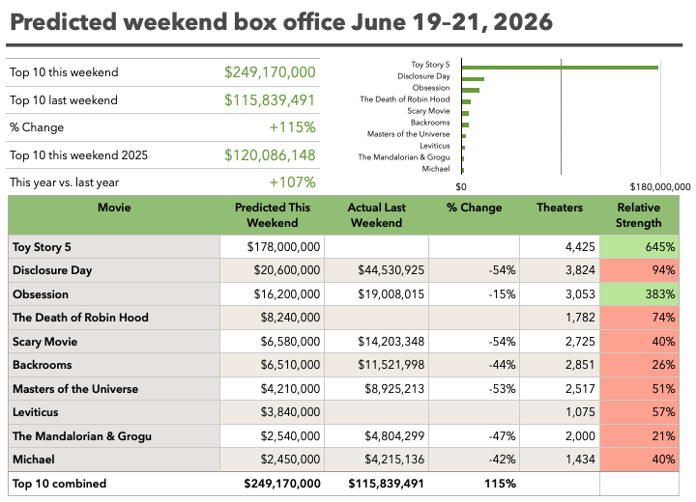Click the 'Predicted This Weekend' column header

(x=273, y=215)
